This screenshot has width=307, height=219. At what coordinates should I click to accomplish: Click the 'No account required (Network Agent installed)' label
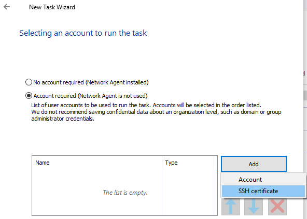pos(91,82)
